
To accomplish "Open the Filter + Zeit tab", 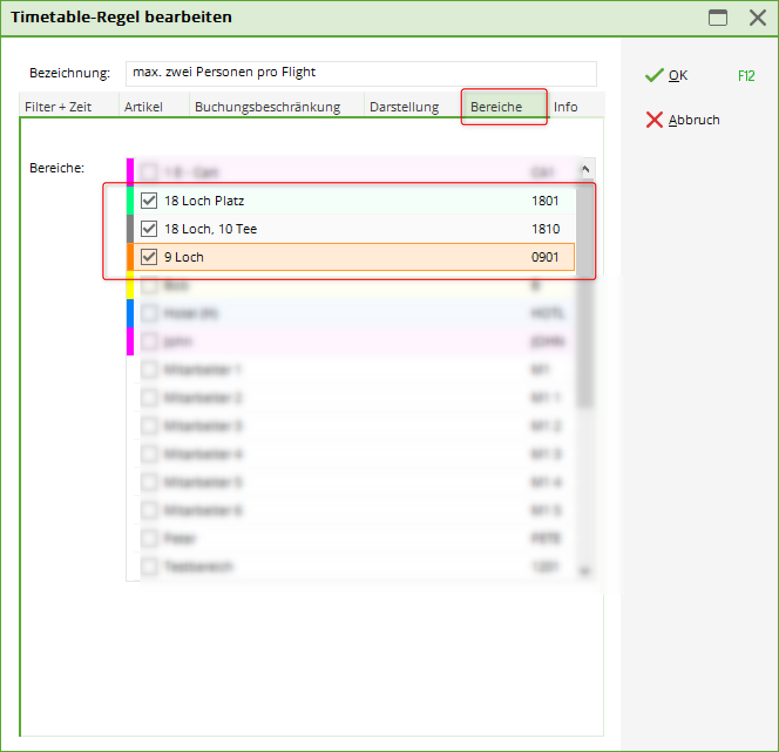I will [x=58, y=107].
